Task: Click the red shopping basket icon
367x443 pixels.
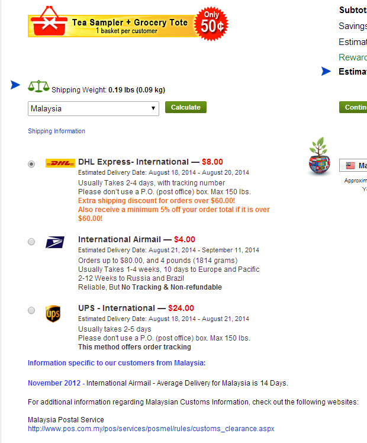Action: tap(49, 21)
